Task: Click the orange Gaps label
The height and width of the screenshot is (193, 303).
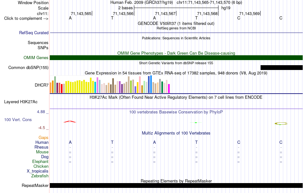Action: coord(43,137)
